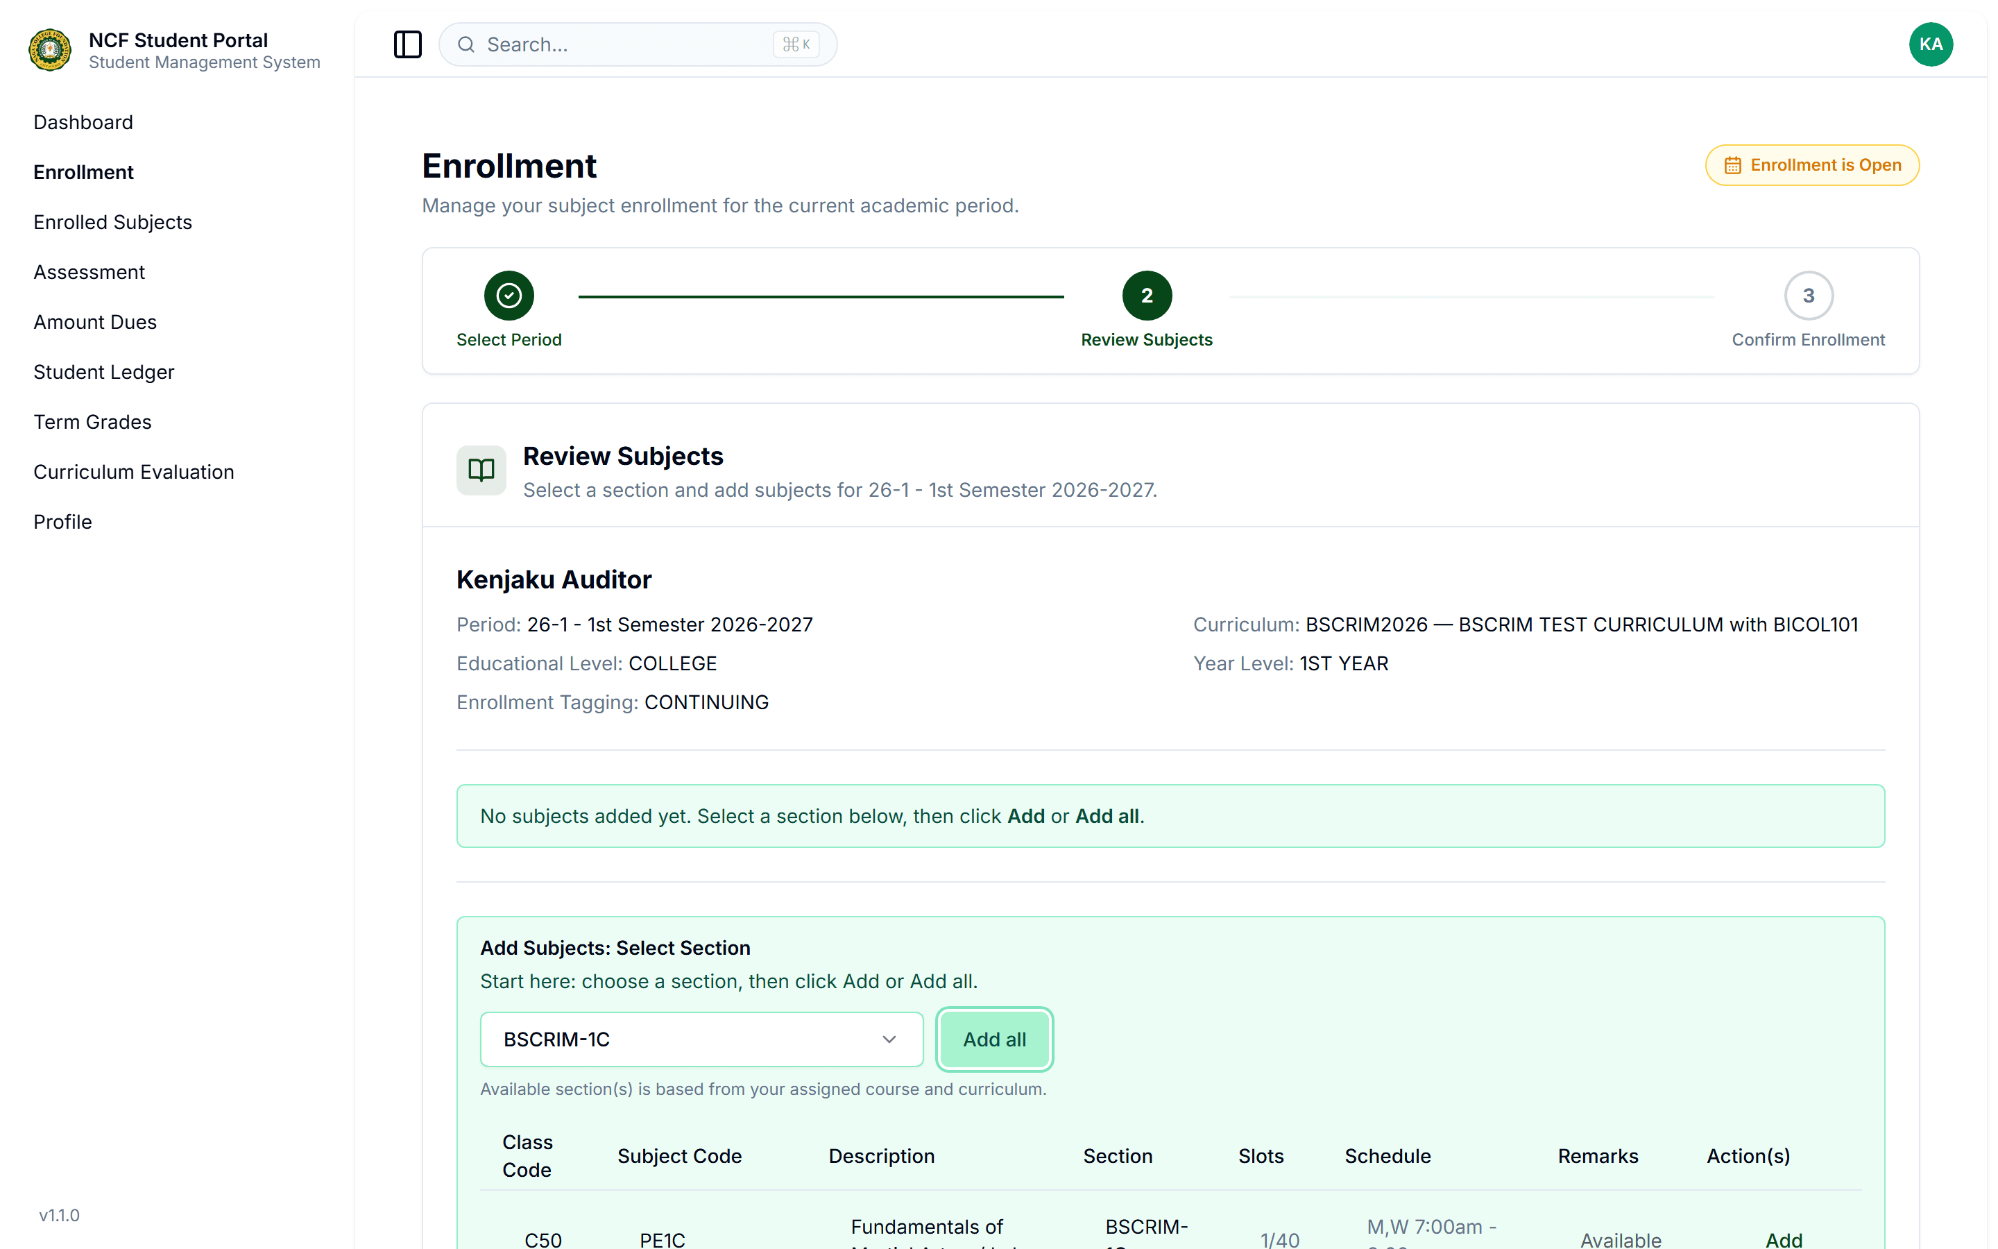Viewport: 1998px width, 1249px height.
Task: Click the Review Subjects step label
Action: click(x=1147, y=339)
